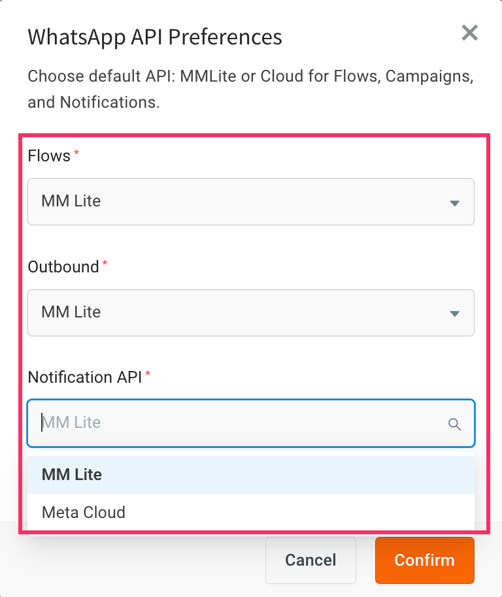Click the Outbound field label

point(63,266)
